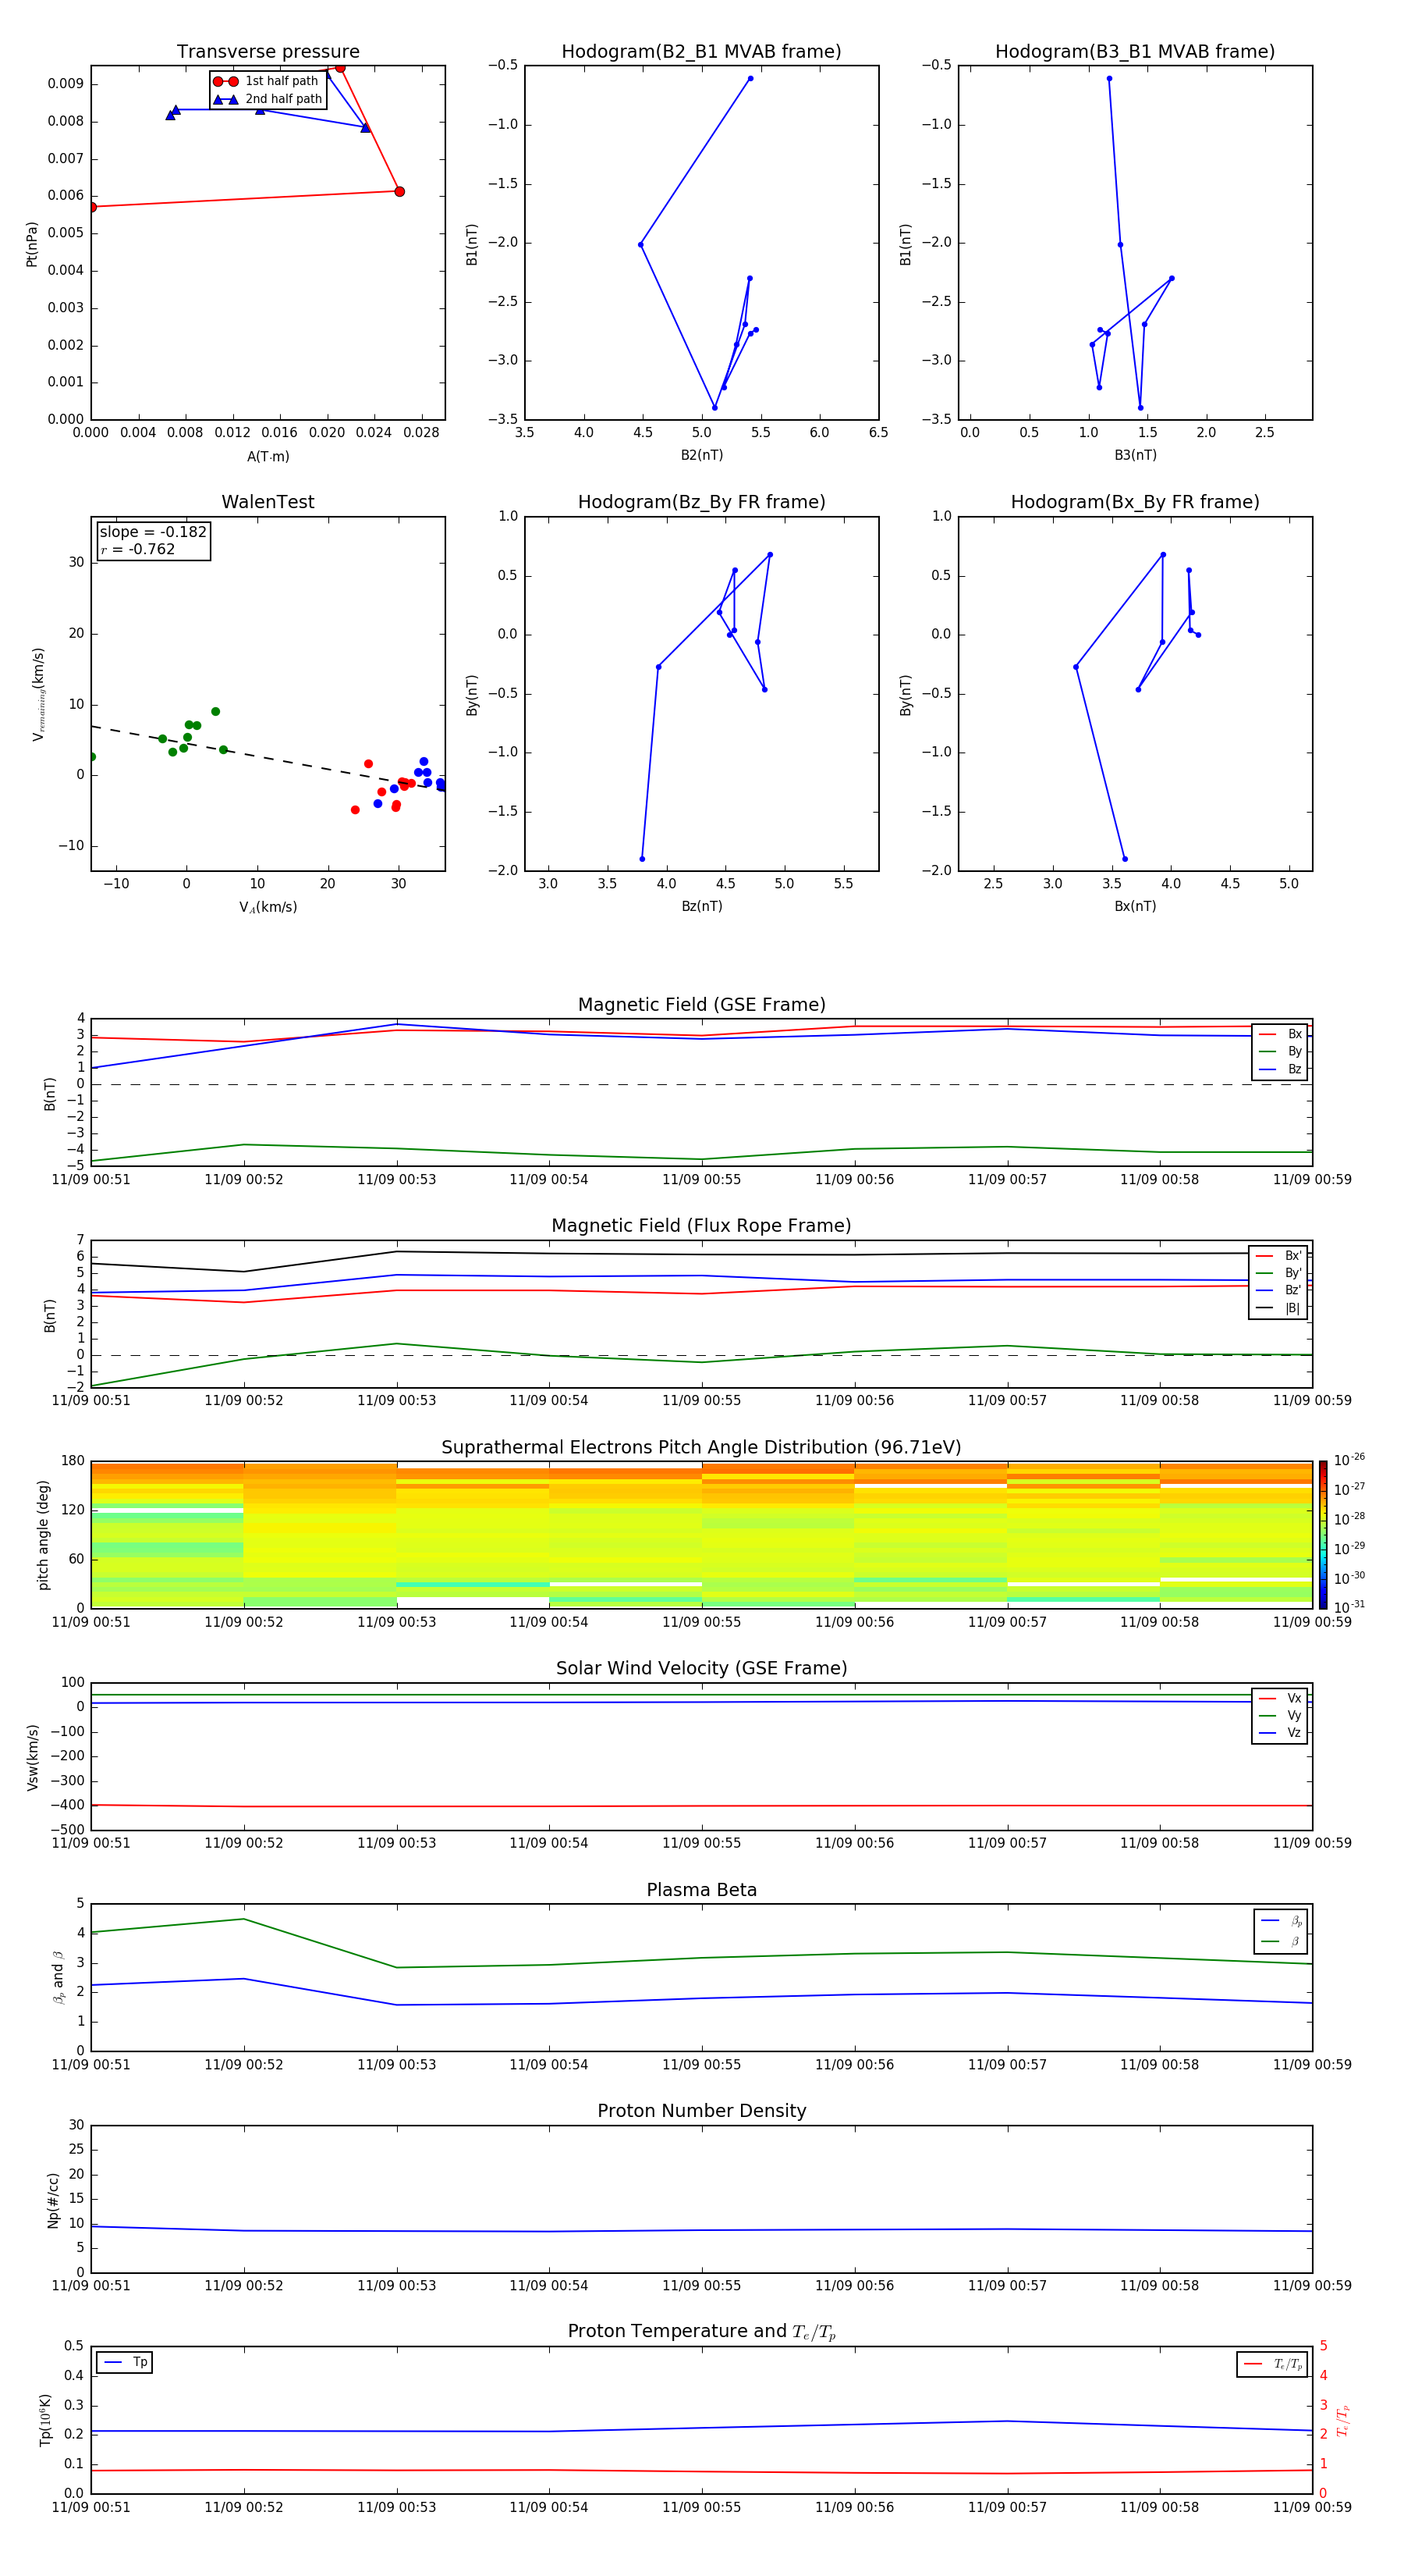The height and width of the screenshot is (2576, 1404).
Task: Click the 'Hodogram(B2_B1 MVAB frame)' title
Action: click(701, 52)
